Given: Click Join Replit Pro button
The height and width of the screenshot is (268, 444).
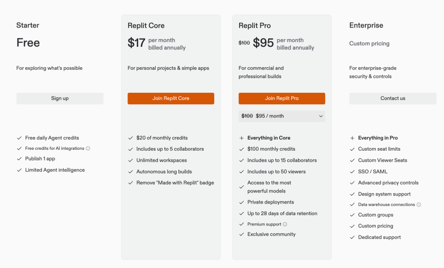Looking at the screenshot, I should coord(282,98).
